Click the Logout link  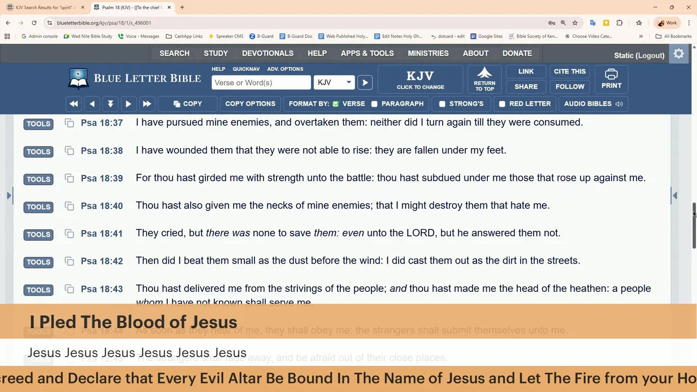(650, 56)
